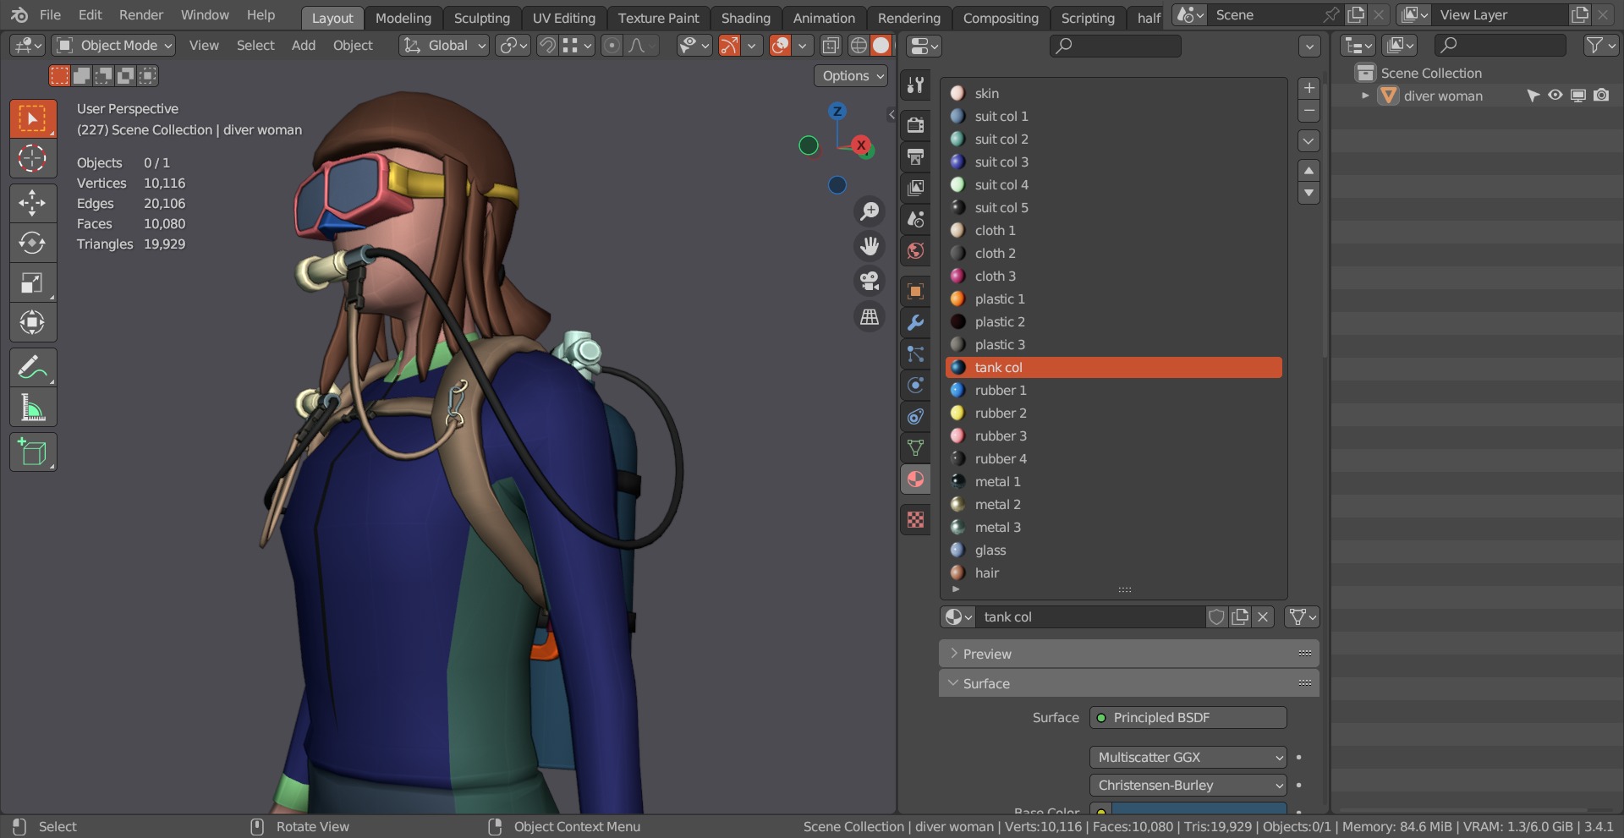This screenshot has width=1624, height=838.
Task: Open the Material properties tab
Action: click(915, 479)
